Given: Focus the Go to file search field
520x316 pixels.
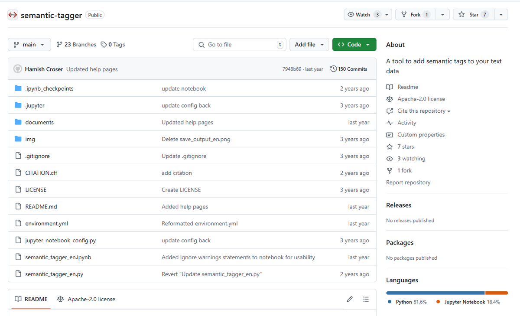Looking at the screenshot, I should click(x=240, y=45).
